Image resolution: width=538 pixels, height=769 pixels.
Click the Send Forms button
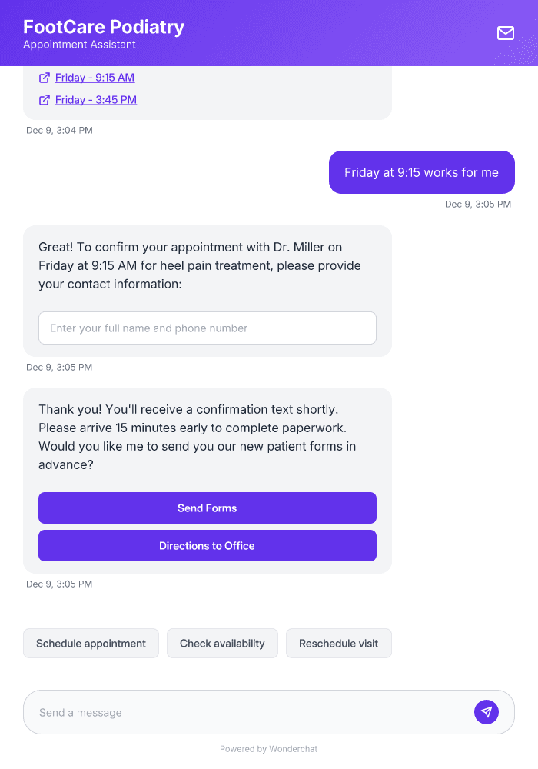207,508
